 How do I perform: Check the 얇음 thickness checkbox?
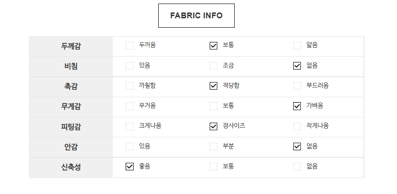point(297,45)
